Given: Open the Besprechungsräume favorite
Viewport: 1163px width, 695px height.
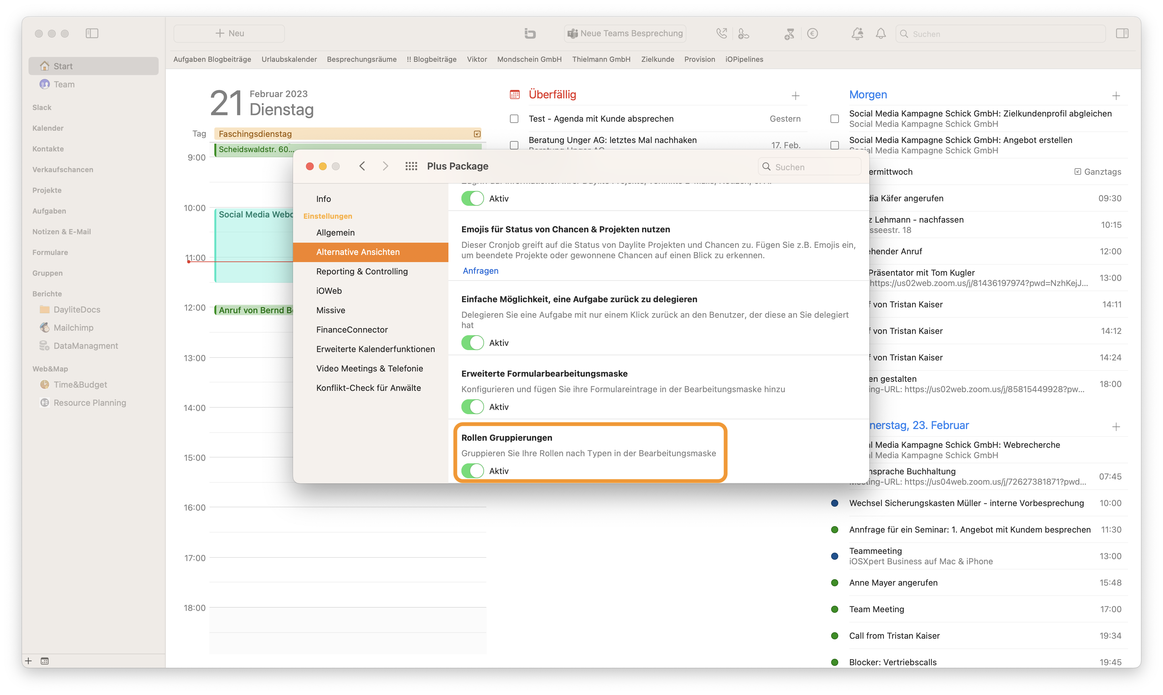Looking at the screenshot, I should pos(362,59).
